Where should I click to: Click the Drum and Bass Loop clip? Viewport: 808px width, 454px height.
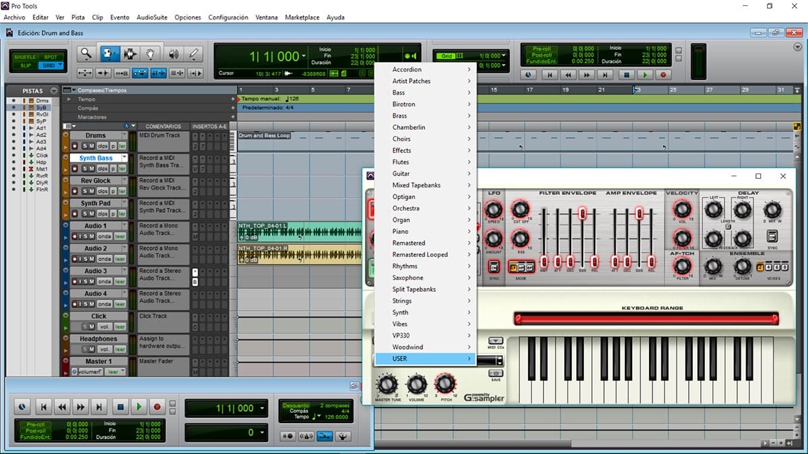[265, 135]
